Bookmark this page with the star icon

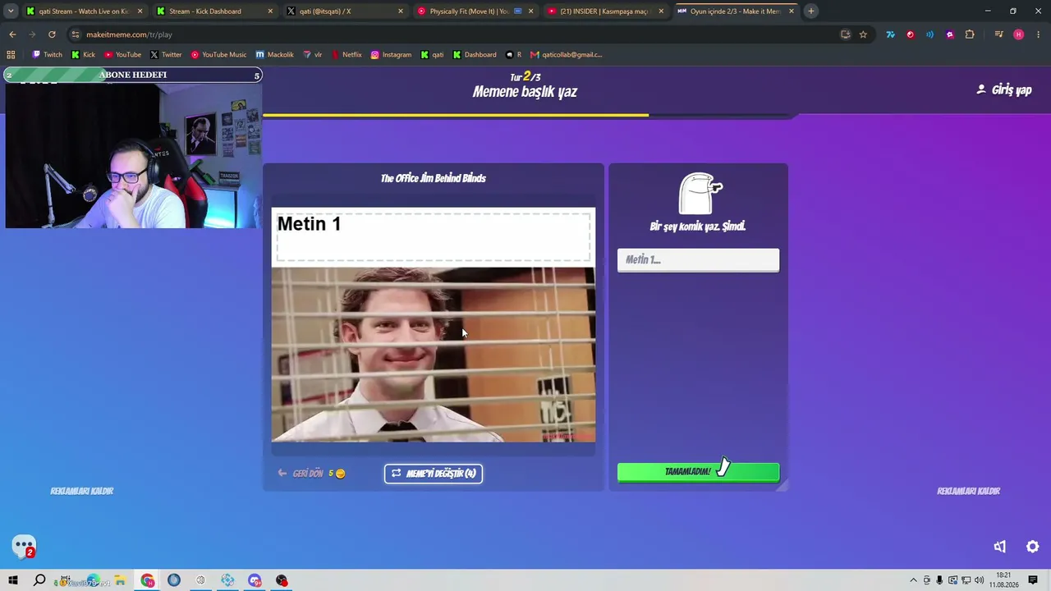[x=863, y=34]
